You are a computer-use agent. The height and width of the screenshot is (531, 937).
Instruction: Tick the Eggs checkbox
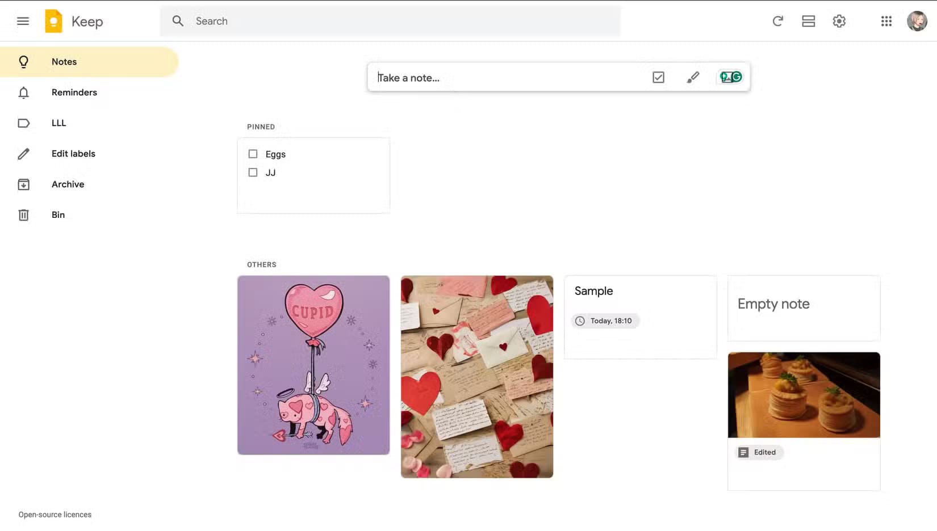pyautogui.click(x=253, y=154)
